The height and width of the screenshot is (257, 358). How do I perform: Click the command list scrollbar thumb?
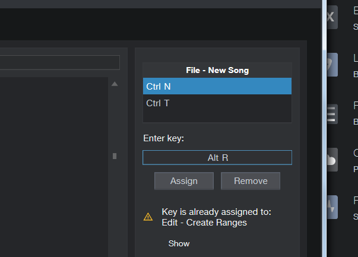point(115,156)
